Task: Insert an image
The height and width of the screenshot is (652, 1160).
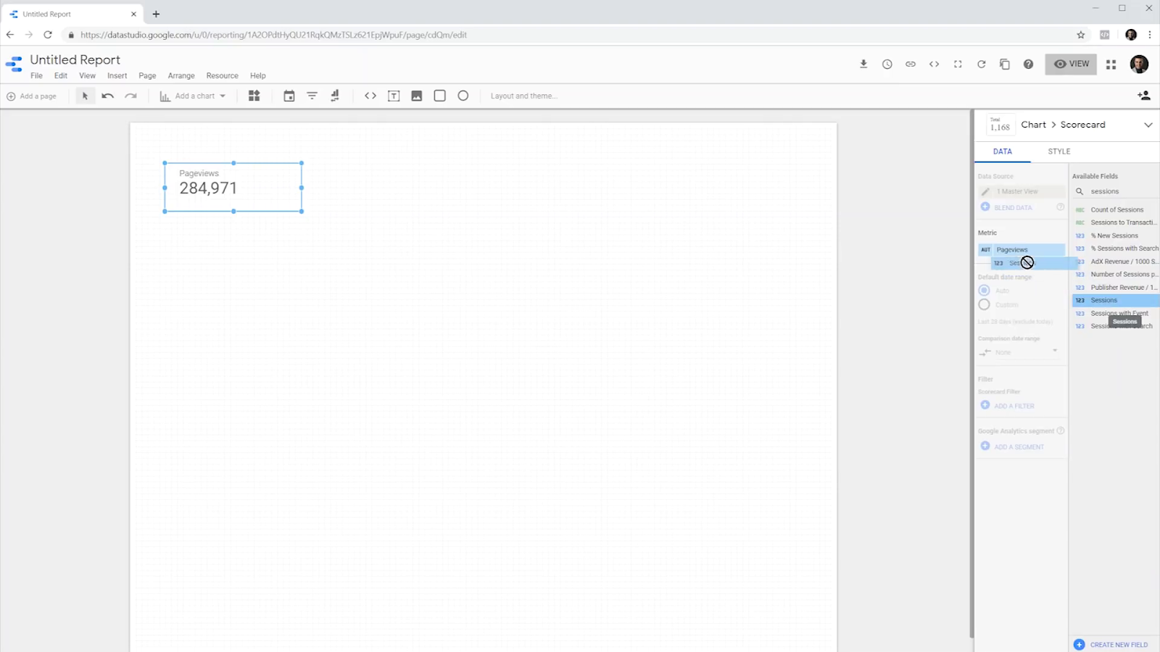Action: [417, 96]
